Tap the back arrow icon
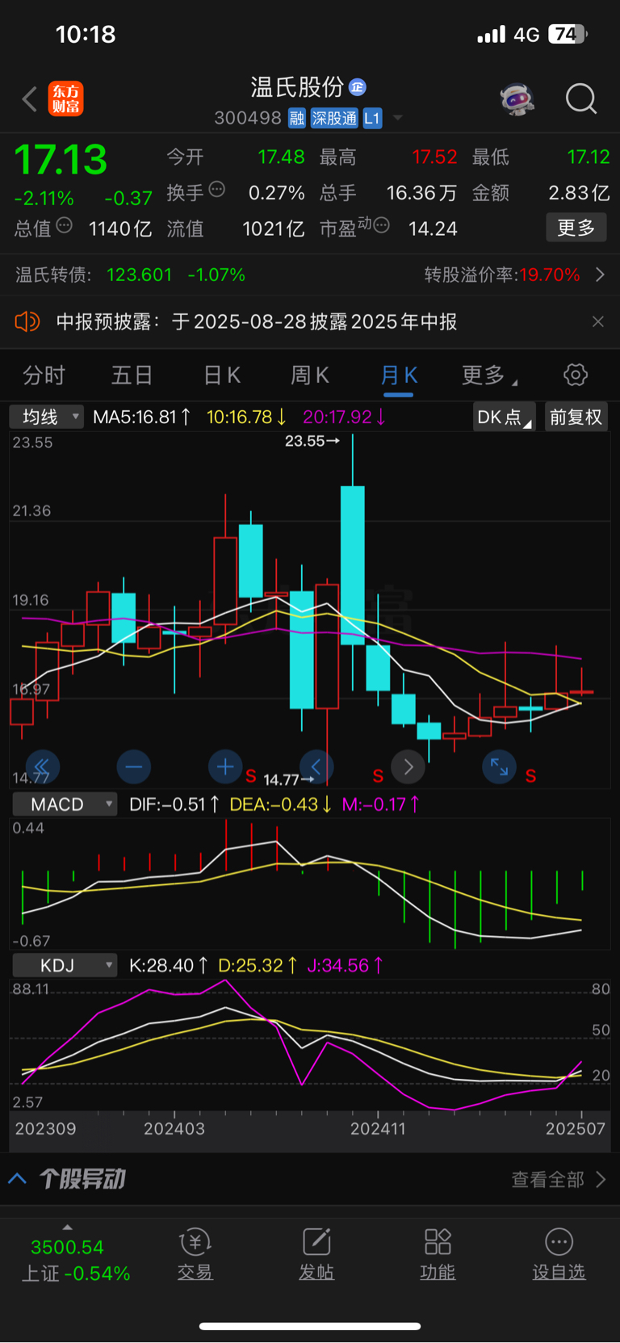Viewport: 620px width, 1343px height. [30, 99]
